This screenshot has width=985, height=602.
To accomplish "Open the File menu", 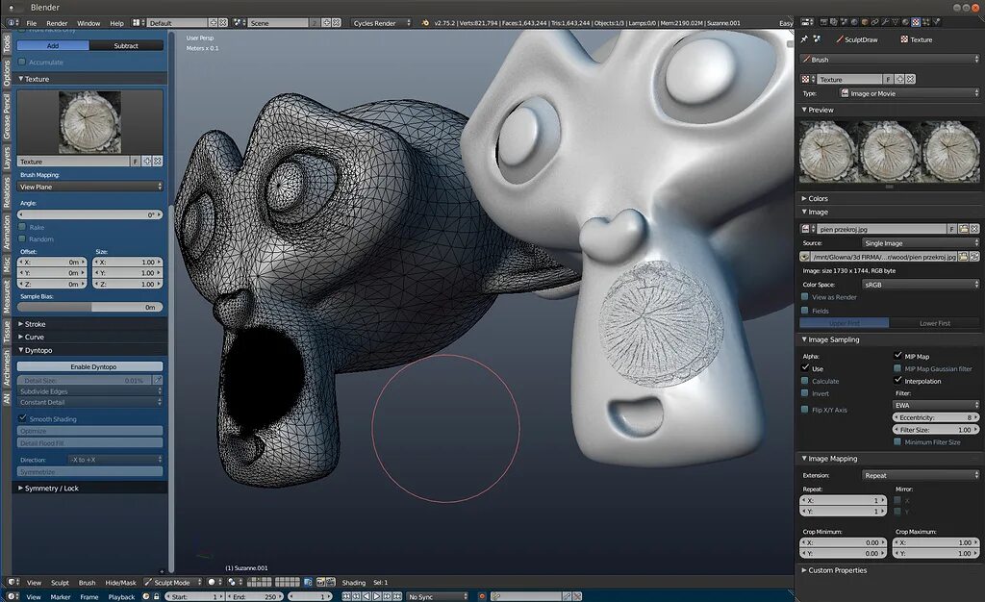I will [x=32, y=23].
